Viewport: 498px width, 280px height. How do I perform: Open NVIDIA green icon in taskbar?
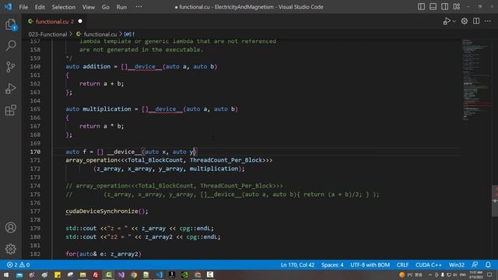184,275
